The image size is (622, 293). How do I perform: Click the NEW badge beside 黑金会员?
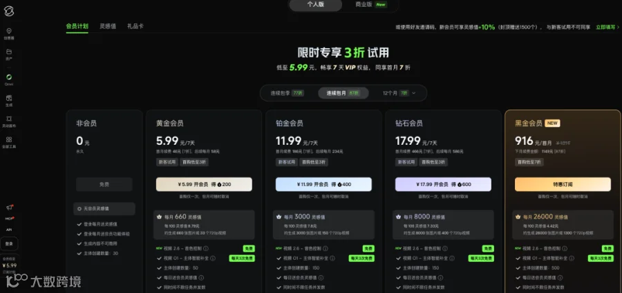(x=552, y=123)
